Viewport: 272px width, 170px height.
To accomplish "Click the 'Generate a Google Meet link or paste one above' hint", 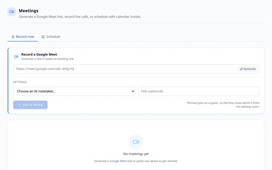I will 136,161.
